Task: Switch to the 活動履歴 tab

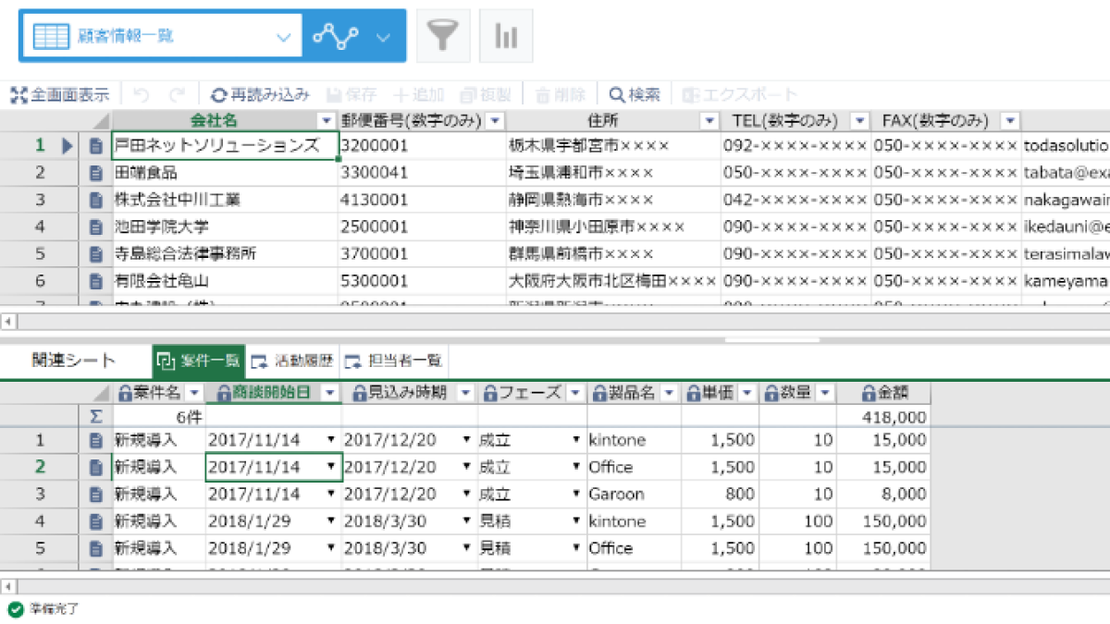Action: (292, 361)
